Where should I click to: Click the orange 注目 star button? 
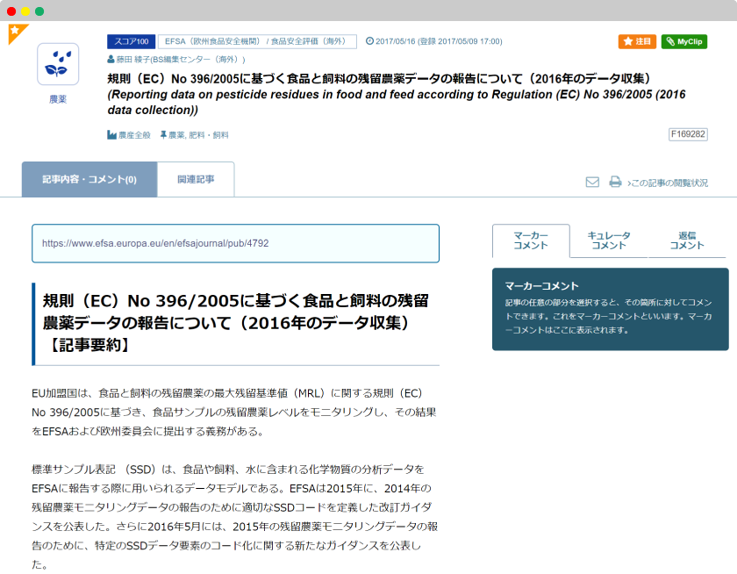[x=637, y=42]
